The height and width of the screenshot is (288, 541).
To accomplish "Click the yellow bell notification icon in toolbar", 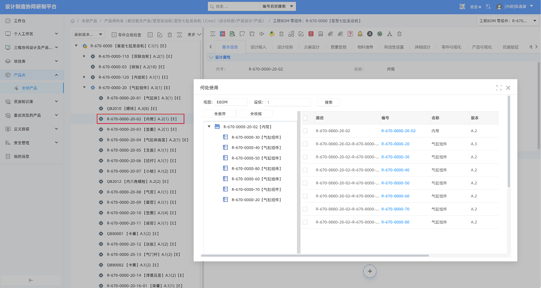I will point(360,34).
